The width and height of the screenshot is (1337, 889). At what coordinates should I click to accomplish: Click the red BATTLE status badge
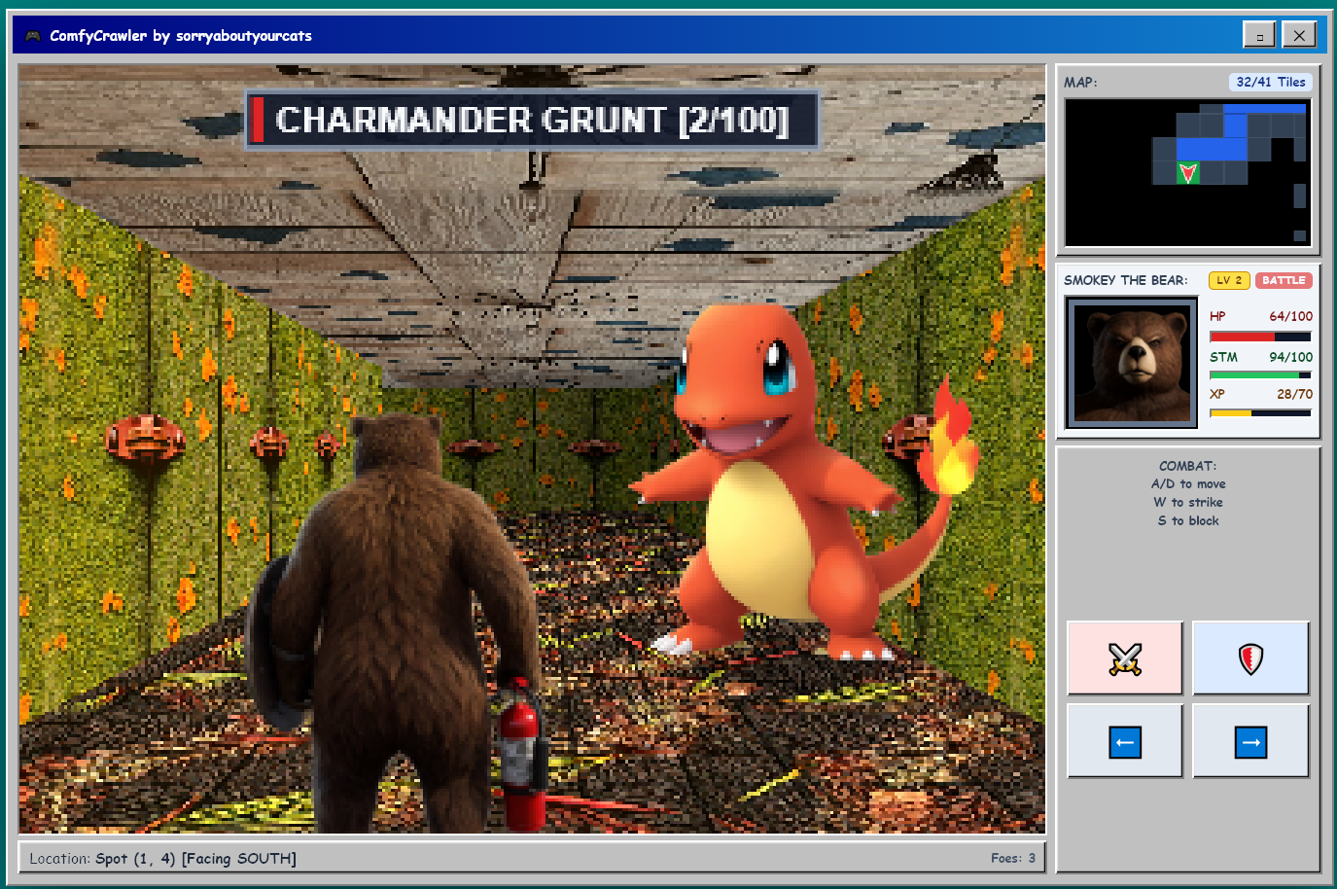(1284, 280)
